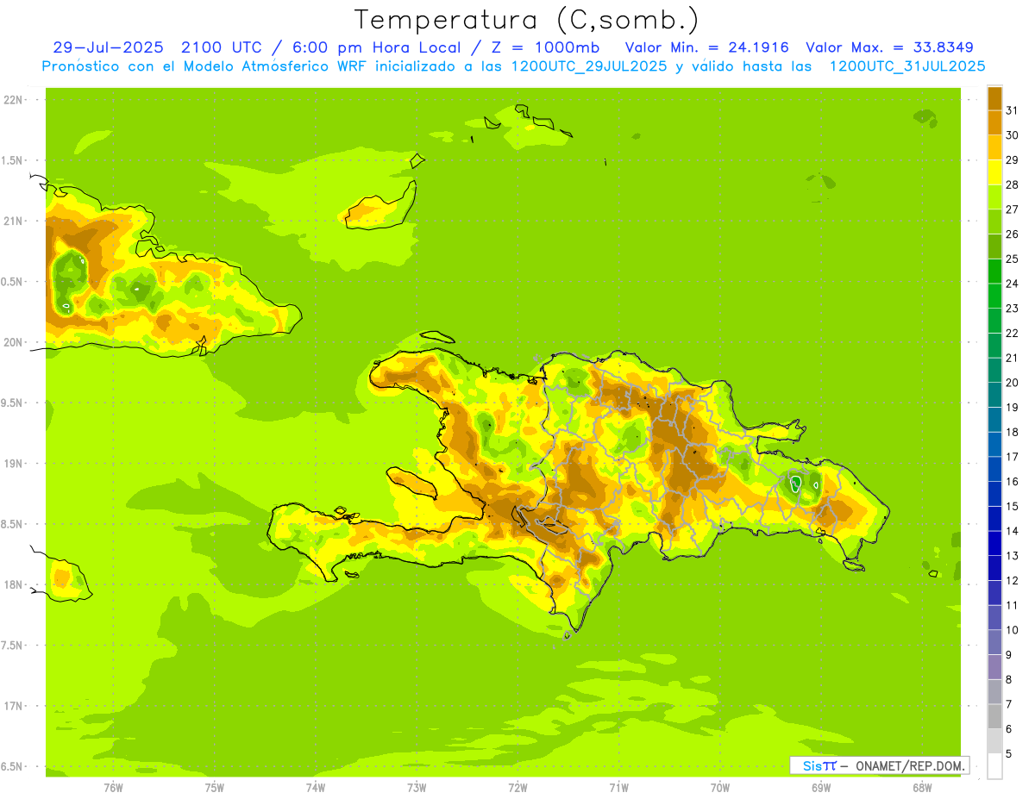Viewport: 1035px width, 799px height.
Task: Click the '72W' longitude label
Action: click(x=517, y=787)
